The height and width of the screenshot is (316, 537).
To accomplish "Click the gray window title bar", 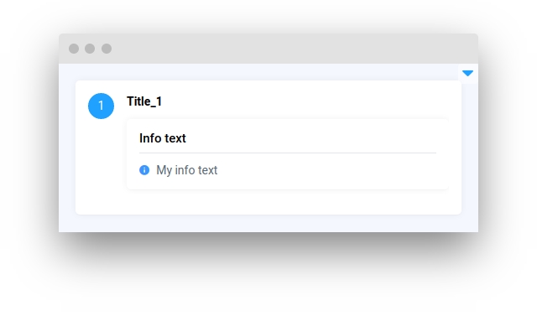I will pyautogui.click(x=268, y=49).
